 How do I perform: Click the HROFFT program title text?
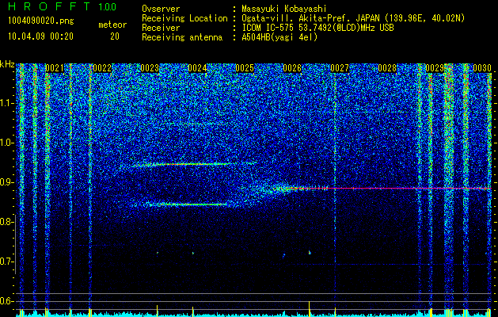[x=49, y=6]
